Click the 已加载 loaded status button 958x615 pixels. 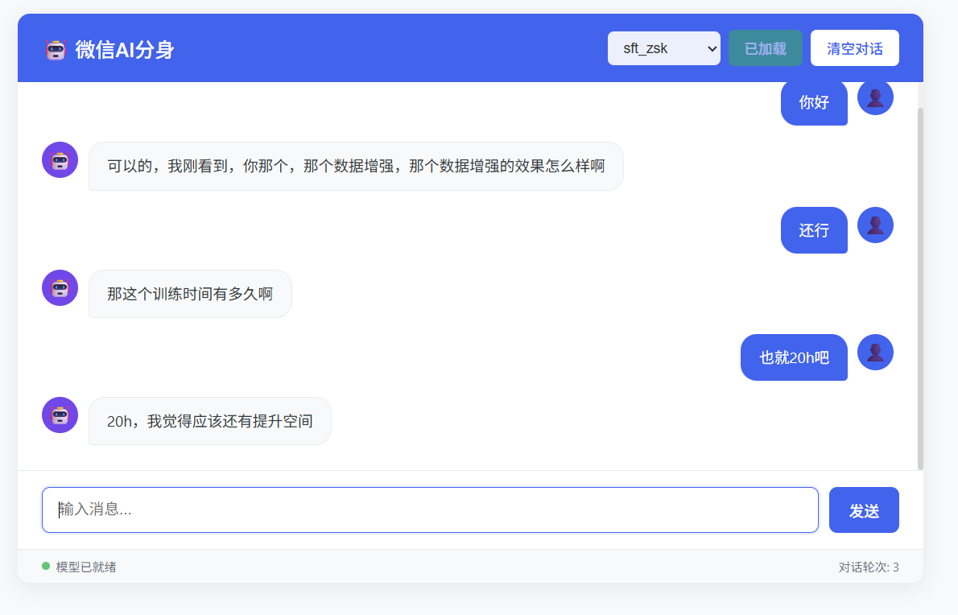click(x=765, y=47)
